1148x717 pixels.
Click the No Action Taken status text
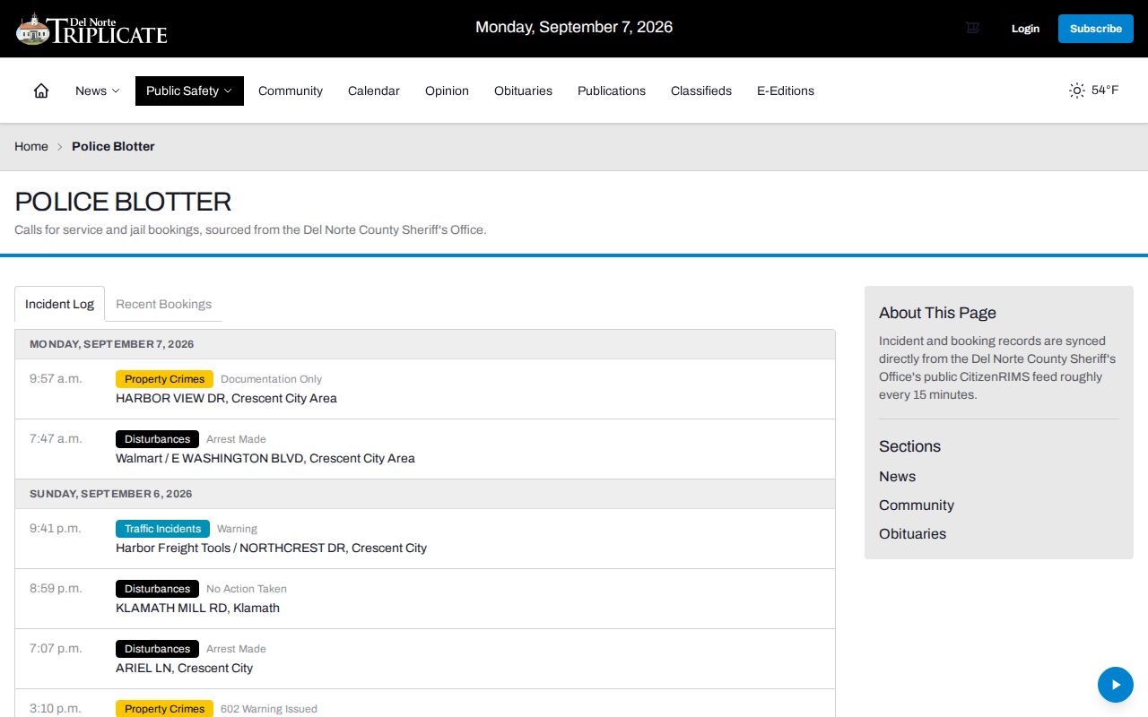point(247,589)
